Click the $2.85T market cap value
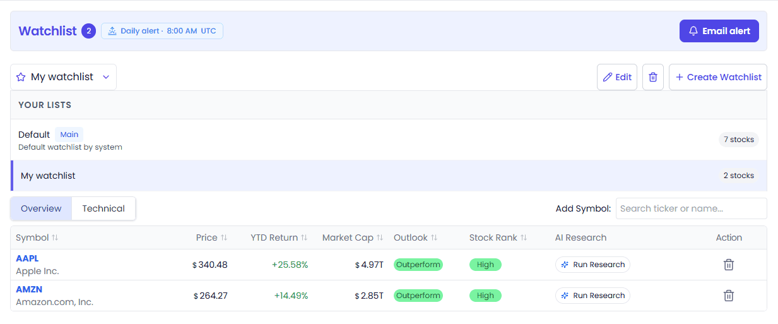Image resolution: width=778 pixels, height=324 pixels. [x=369, y=296]
